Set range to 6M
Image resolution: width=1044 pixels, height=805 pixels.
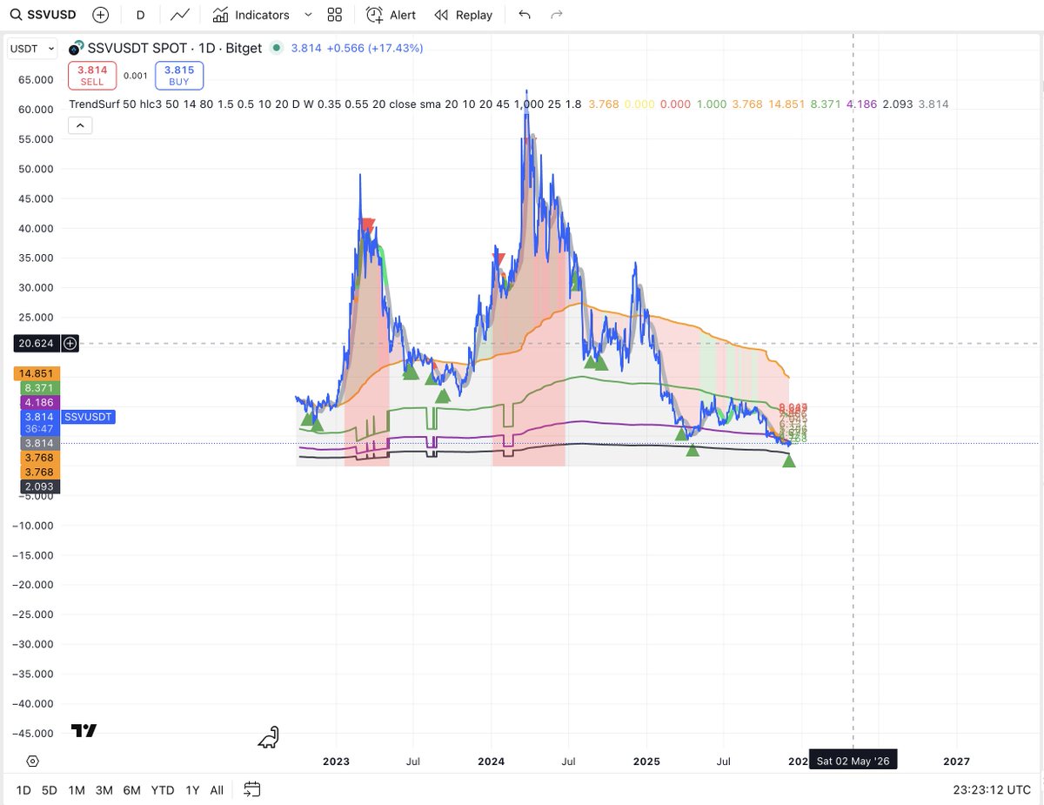131,790
